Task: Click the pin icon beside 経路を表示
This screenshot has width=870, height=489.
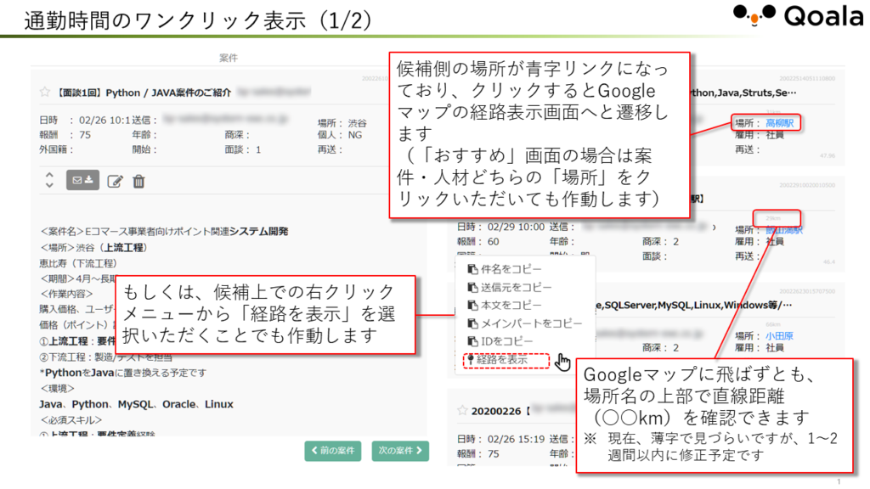Action: coord(468,360)
